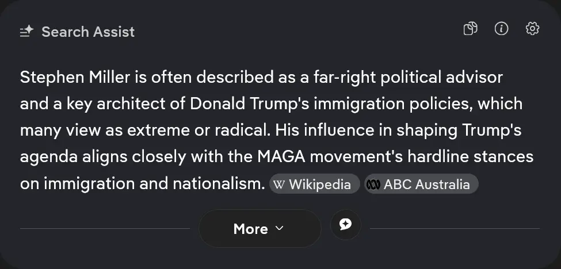Open the info icon details
This screenshot has height=269, width=561.
pyautogui.click(x=501, y=29)
